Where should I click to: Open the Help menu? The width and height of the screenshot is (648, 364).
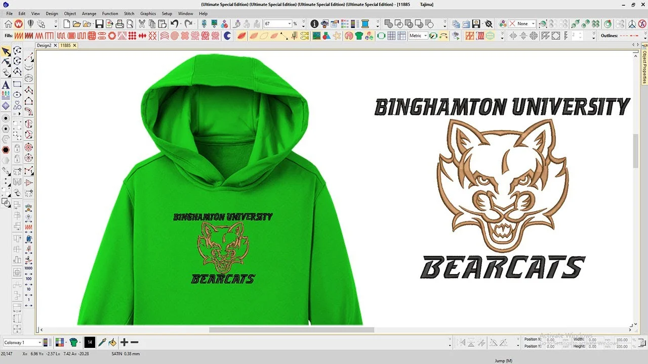click(x=203, y=14)
